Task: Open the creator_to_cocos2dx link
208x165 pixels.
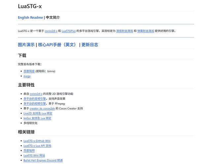Action: [x=42, y=109]
